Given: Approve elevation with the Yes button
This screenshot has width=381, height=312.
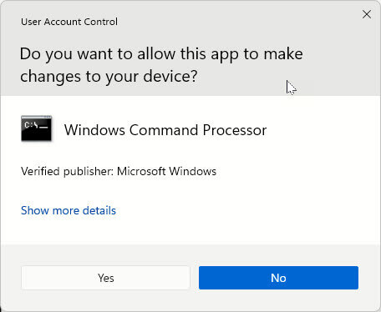Looking at the screenshot, I should (x=105, y=278).
